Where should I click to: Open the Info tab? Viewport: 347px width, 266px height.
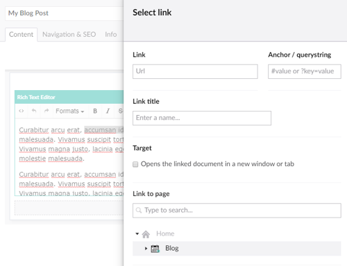pyautogui.click(x=111, y=35)
